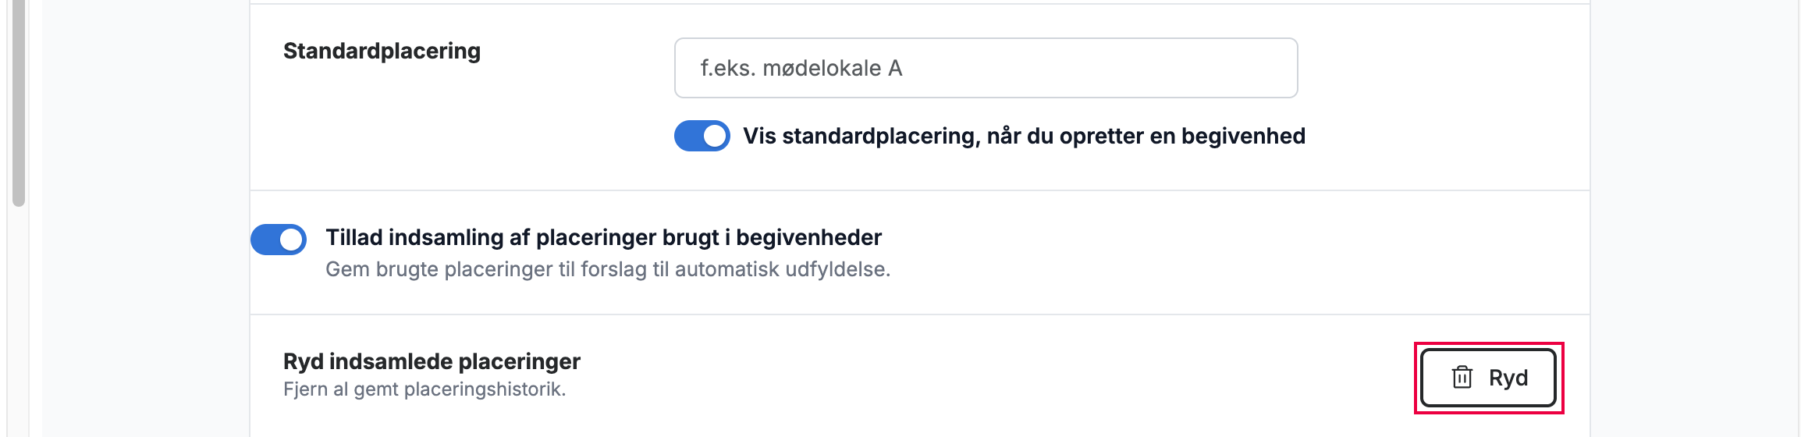Image resolution: width=1801 pixels, height=437 pixels.
Task: Click the trash can icon beside Ryd
Action: 1462,378
